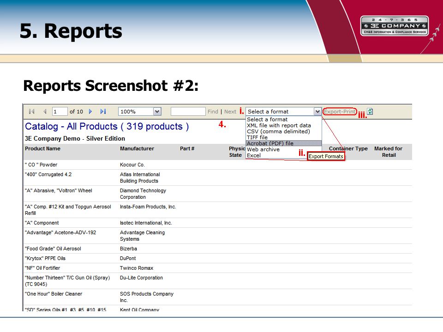Click 3E Company Demo - Silver Edition

[x=75, y=138]
